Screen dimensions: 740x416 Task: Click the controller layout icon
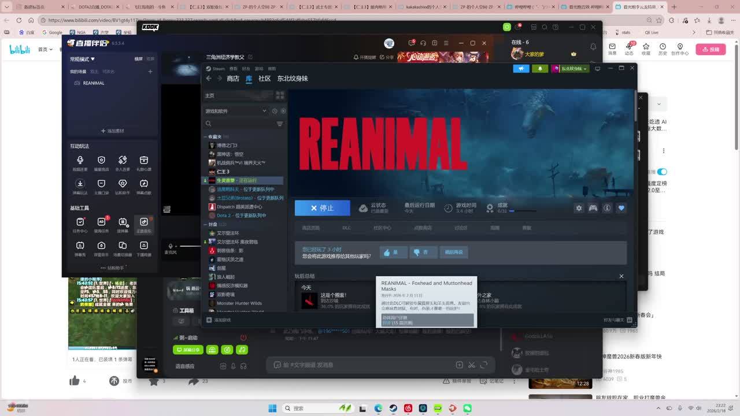pyautogui.click(x=593, y=208)
